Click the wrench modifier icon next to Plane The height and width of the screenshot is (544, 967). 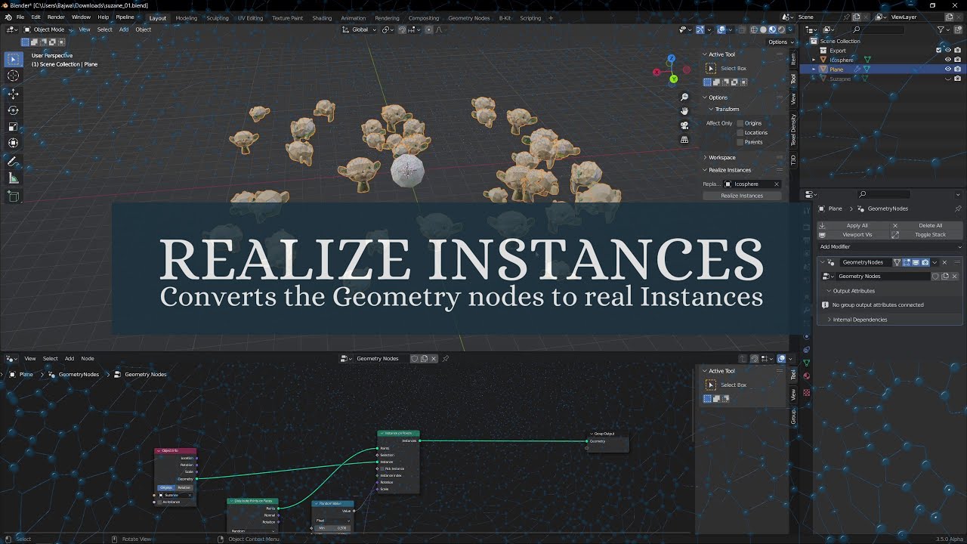tap(857, 70)
